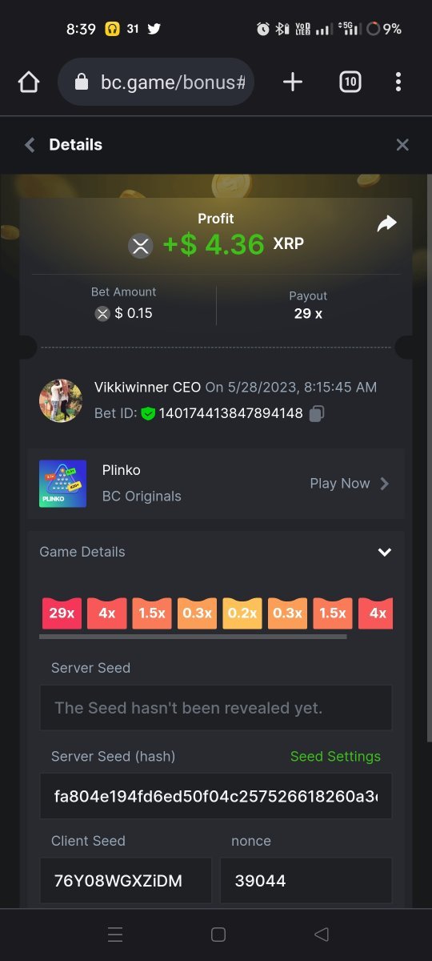Tap the green verified shield icon
The image size is (432, 961).
(x=148, y=414)
